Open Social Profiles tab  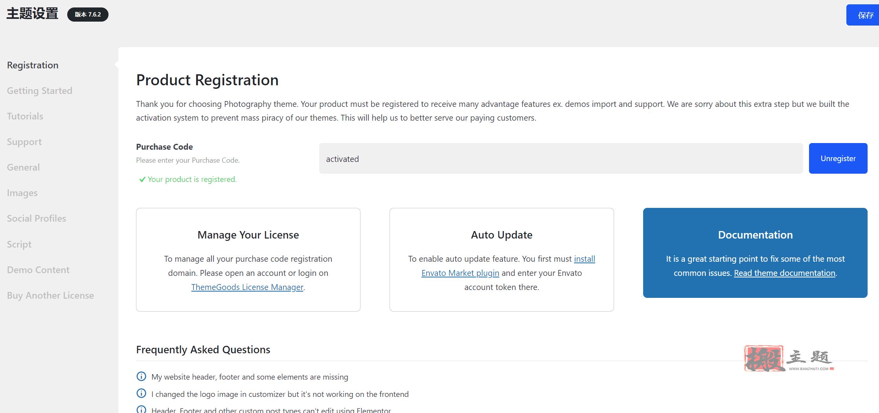tap(37, 218)
